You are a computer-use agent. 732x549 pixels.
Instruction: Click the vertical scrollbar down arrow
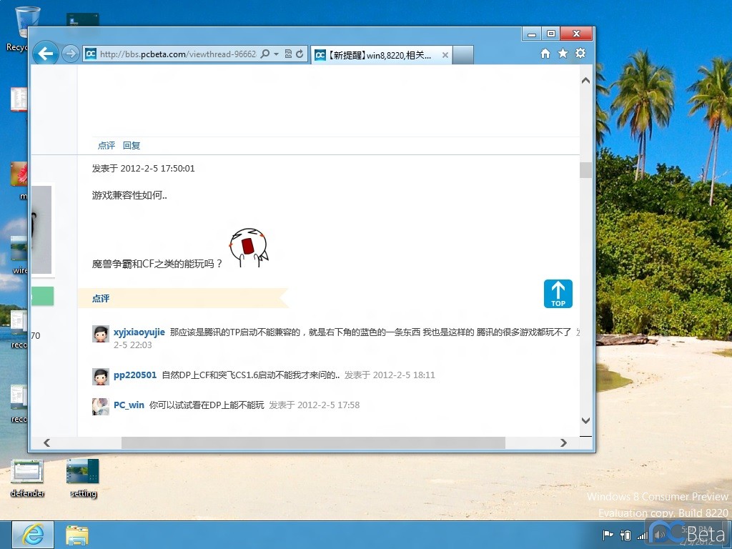(585, 421)
